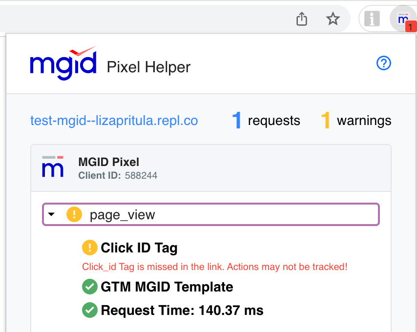The height and width of the screenshot is (332, 417).
Task: Click the browser Share icon
Action: click(x=301, y=19)
